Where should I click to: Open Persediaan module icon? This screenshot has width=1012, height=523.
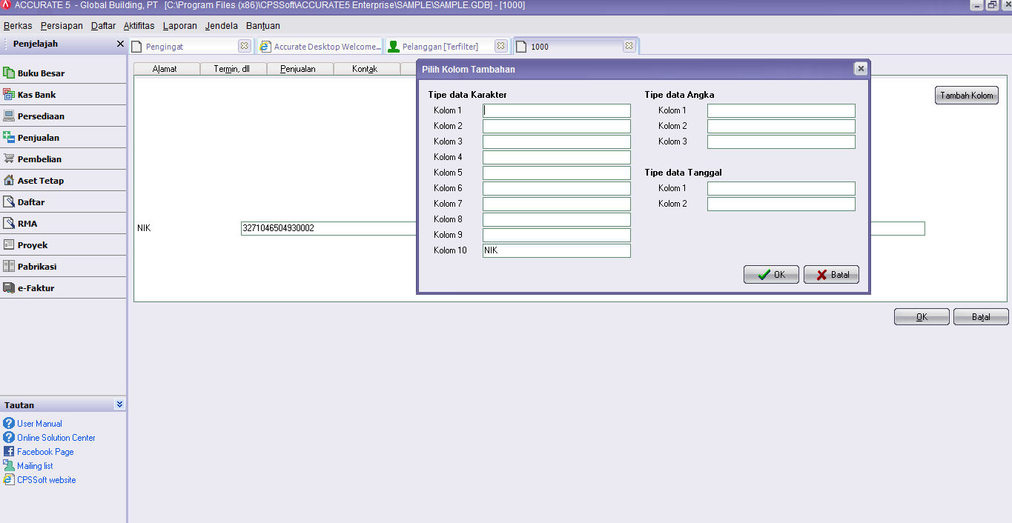coord(9,116)
